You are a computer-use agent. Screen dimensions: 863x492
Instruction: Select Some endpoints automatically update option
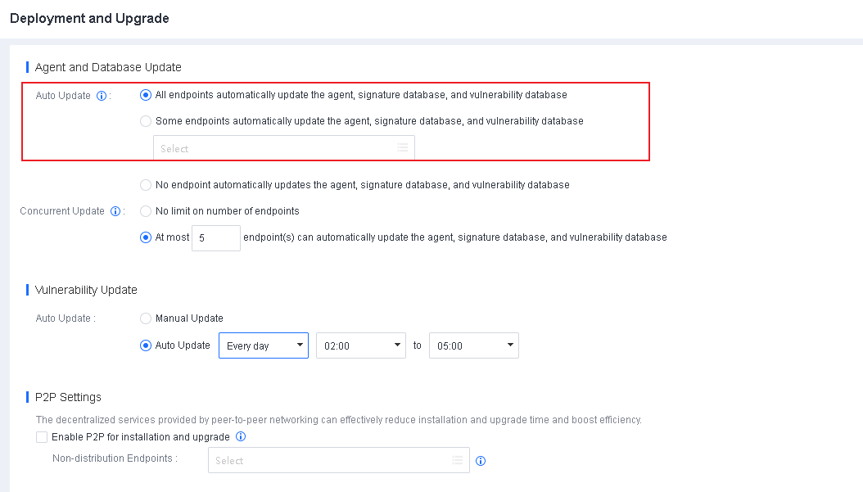click(146, 121)
